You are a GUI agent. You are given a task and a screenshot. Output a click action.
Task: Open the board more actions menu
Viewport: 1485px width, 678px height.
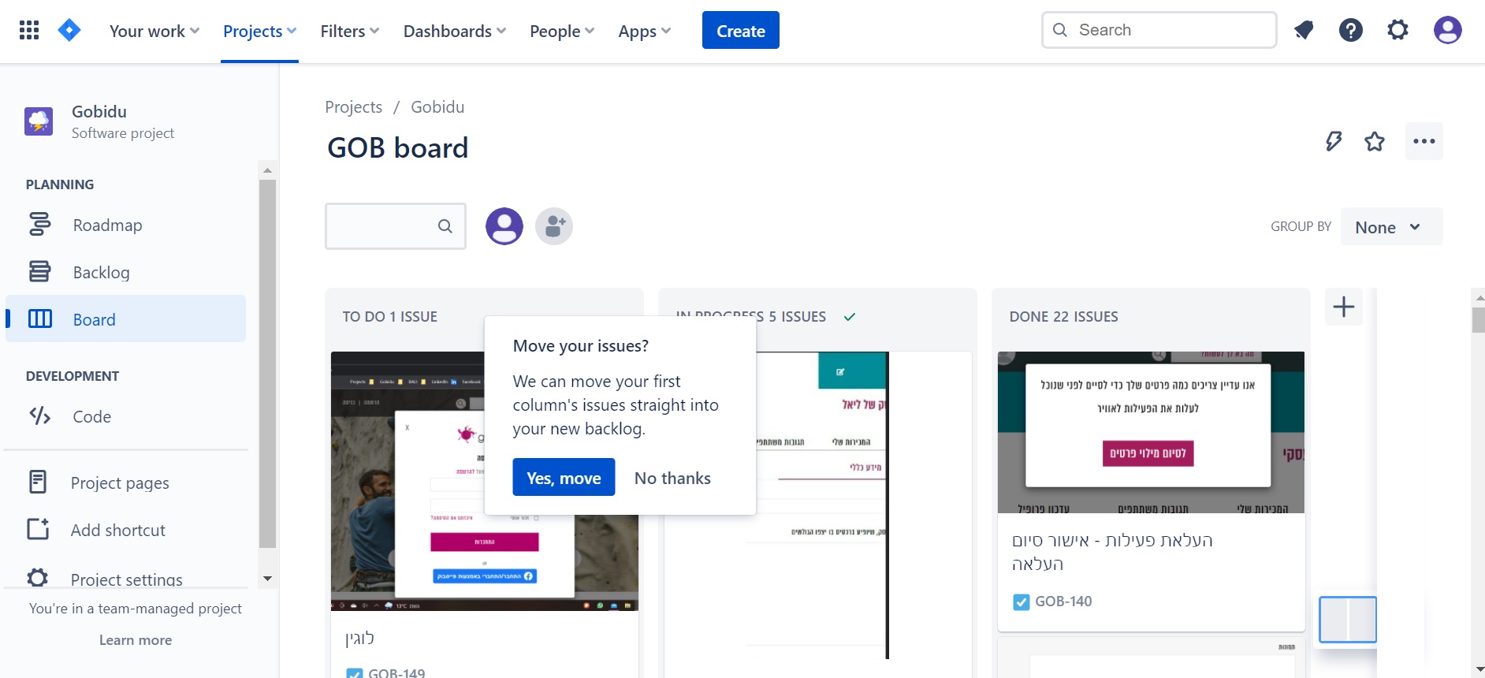(x=1424, y=141)
